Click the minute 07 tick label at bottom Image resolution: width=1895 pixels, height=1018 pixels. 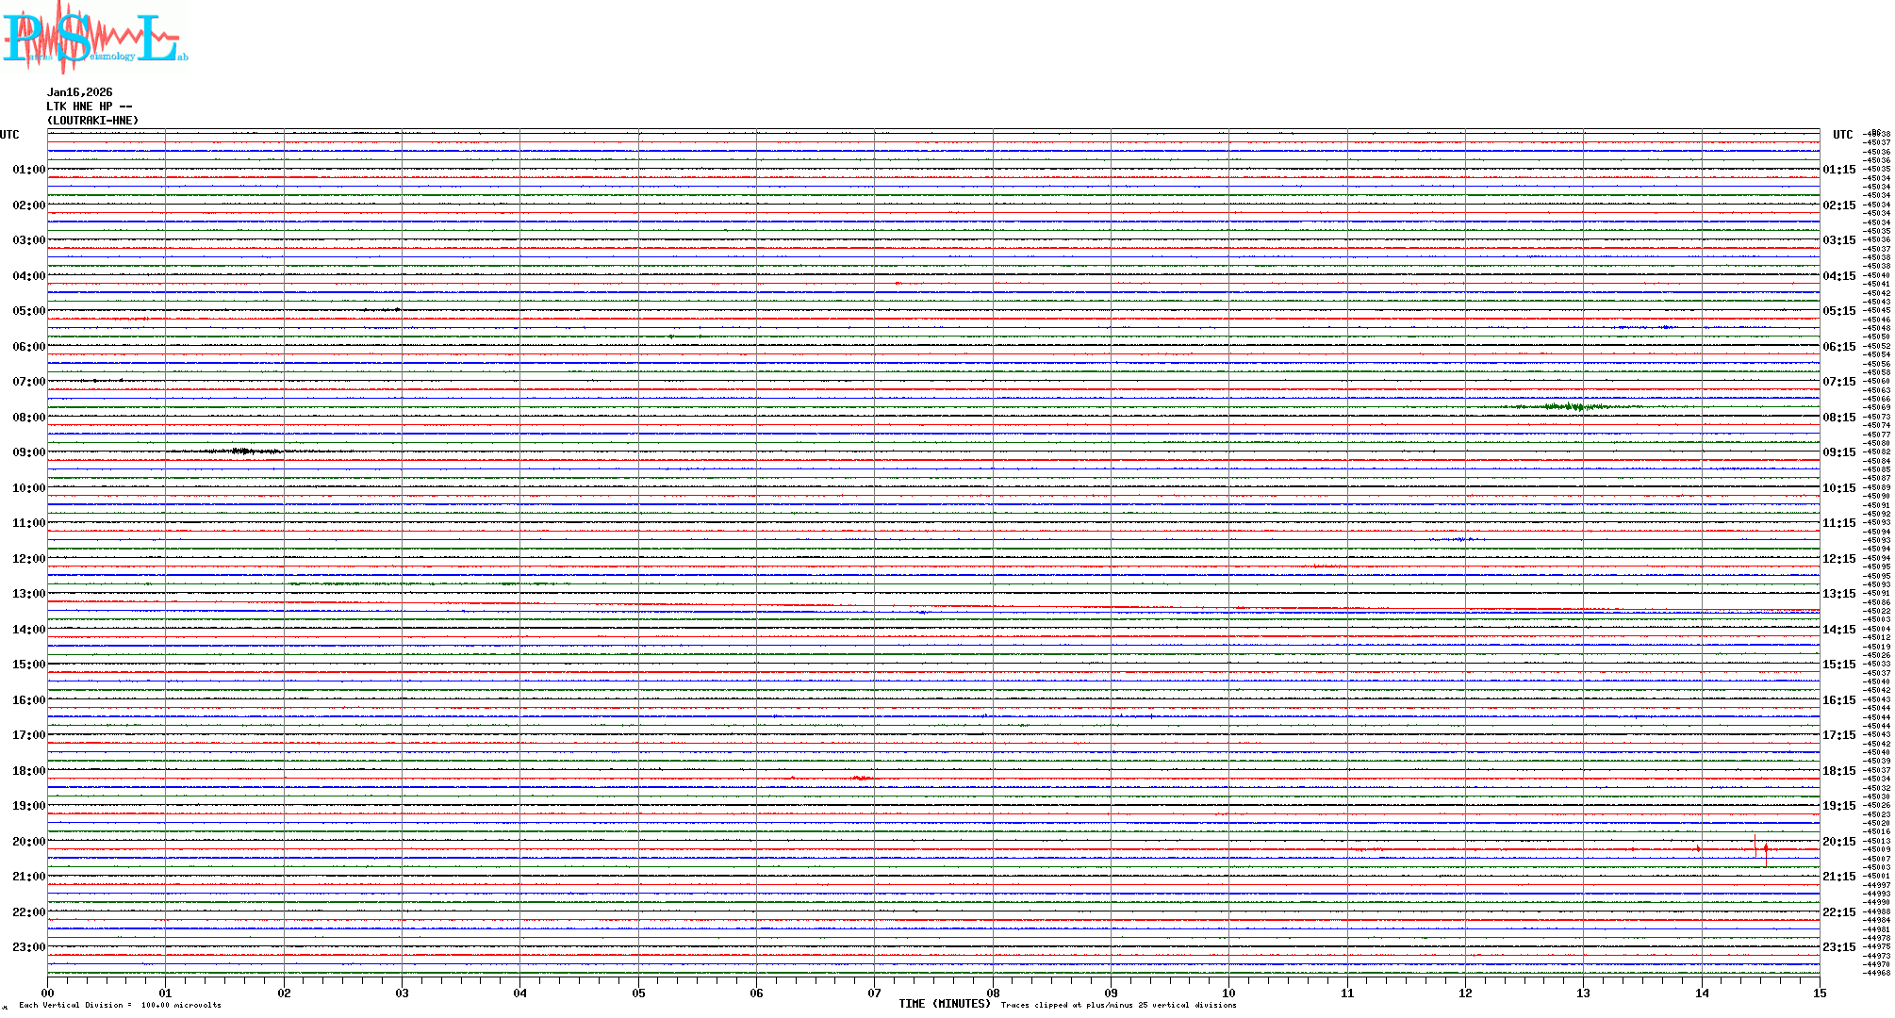click(875, 993)
